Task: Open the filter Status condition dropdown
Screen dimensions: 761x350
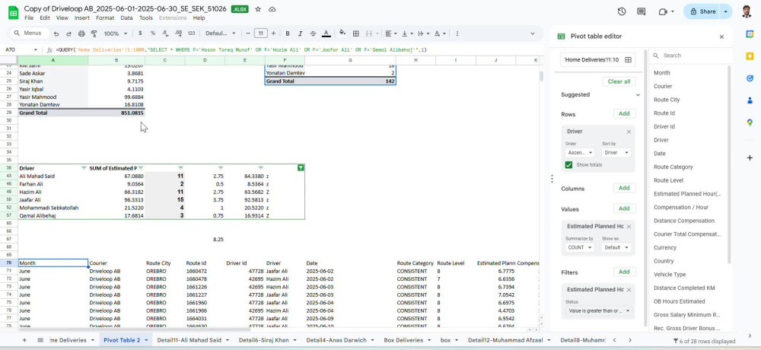Action: click(600, 310)
